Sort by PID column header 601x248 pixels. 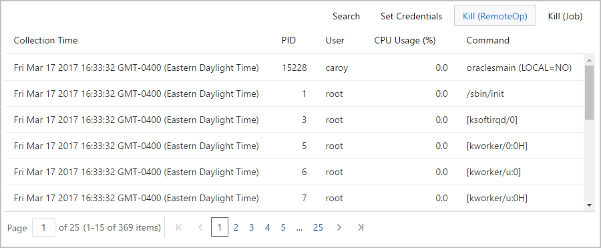coord(288,40)
